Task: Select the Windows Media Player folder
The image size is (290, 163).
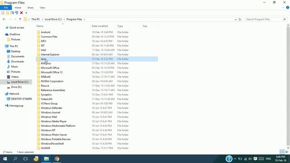Action: pos(53,121)
